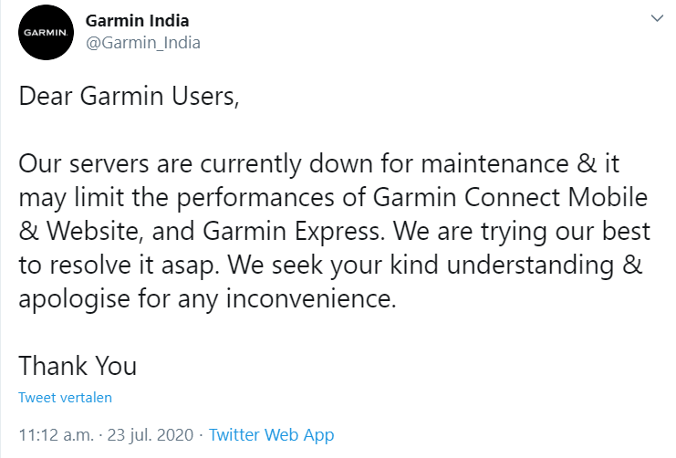Click the @Garmin_India handle
Viewport: 676px width, 458px height.
tap(142, 43)
